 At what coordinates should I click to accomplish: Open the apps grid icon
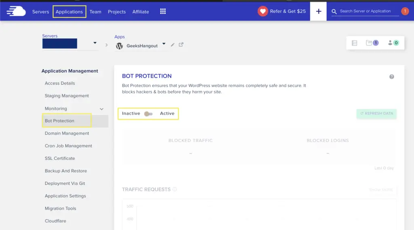click(x=163, y=11)
